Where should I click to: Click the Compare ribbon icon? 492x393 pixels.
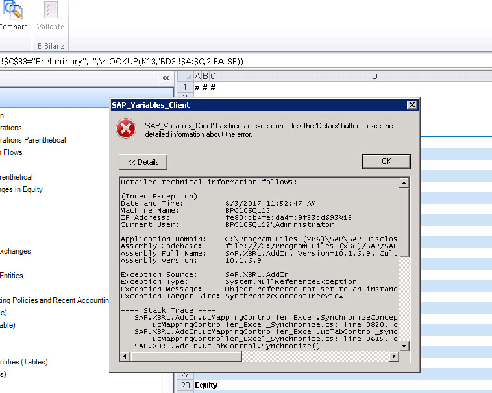coord(13,16)
